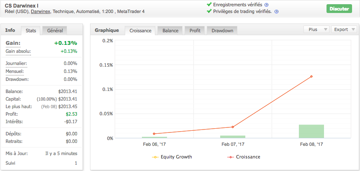Click Feb 08 Croissance data point
This screenshot has height=171, width=360.
(311, 76)
